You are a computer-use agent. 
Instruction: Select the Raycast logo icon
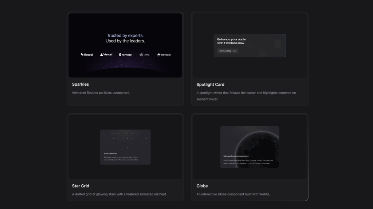coord(159,54)
